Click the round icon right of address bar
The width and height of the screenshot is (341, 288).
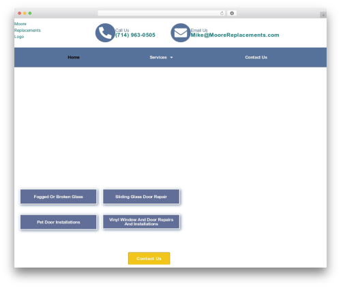pyautogui.click(x=232, y=14)
